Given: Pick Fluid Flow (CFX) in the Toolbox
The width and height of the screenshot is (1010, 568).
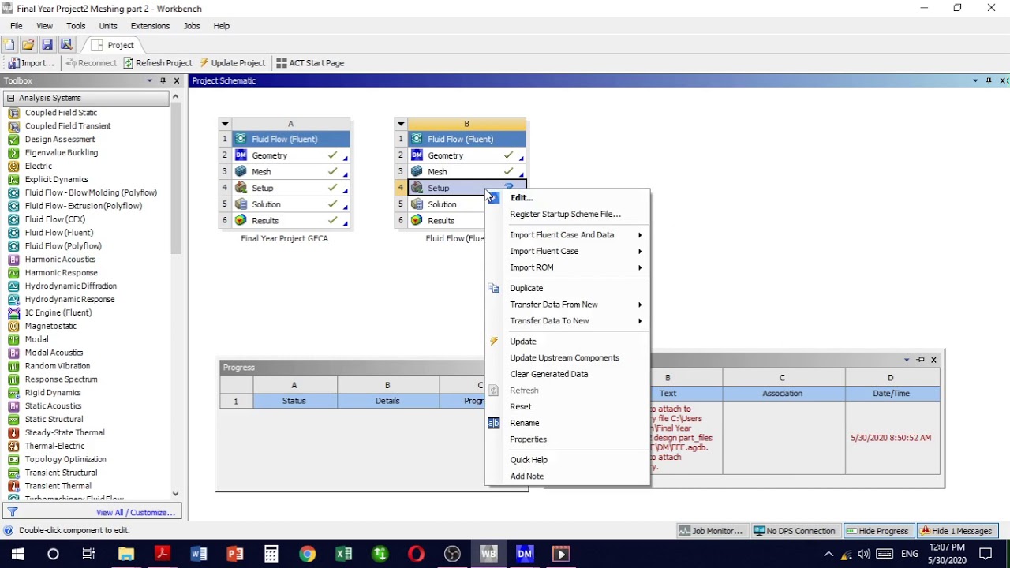Looking at the screenshot, I should tap(55, 219).
